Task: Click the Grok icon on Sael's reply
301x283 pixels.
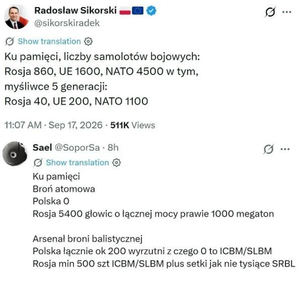Action: pos(268,149)
